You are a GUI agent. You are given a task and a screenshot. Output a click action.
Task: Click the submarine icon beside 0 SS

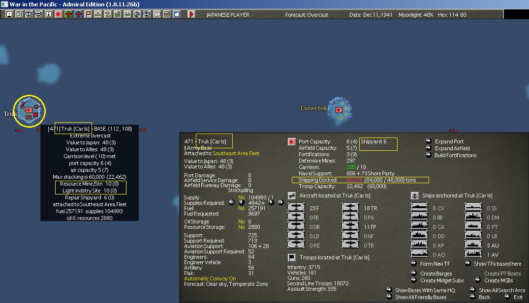pos(473,208)
